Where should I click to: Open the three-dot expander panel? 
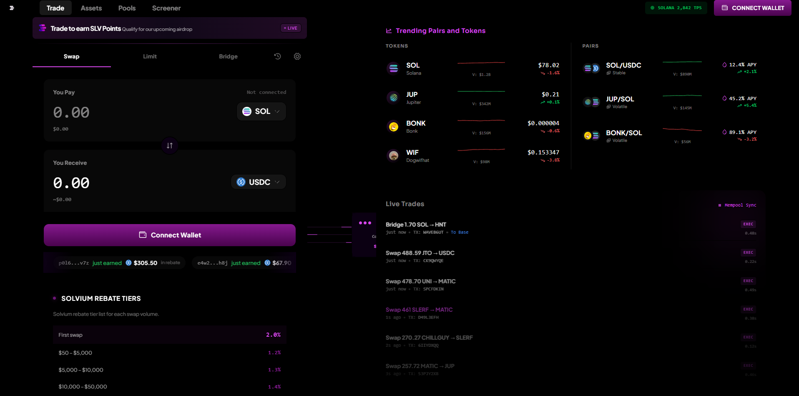coord(365,223)
